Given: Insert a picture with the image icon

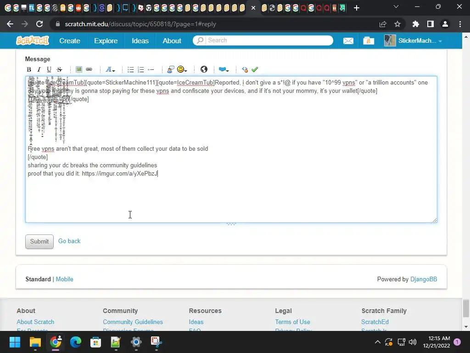Looking at the screenshot, I should coord(79,69).
